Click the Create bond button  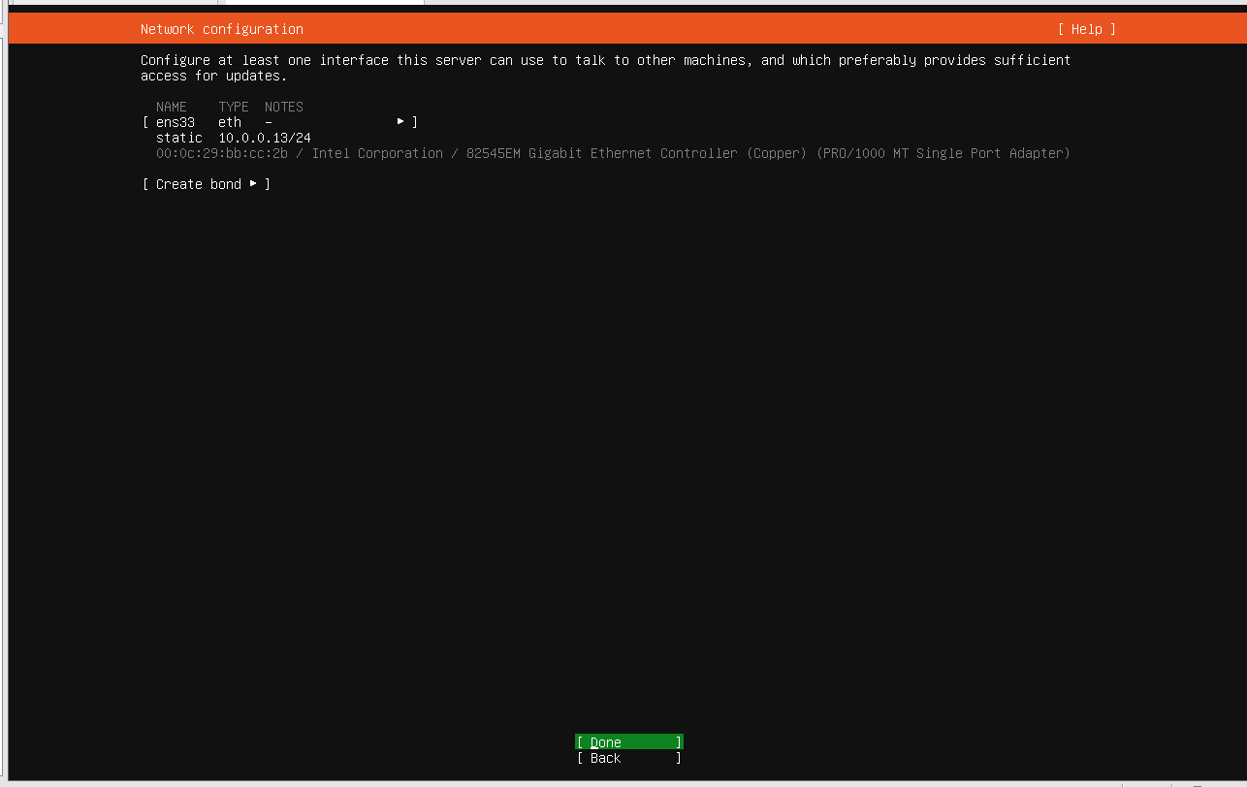[x=206, y=184]
